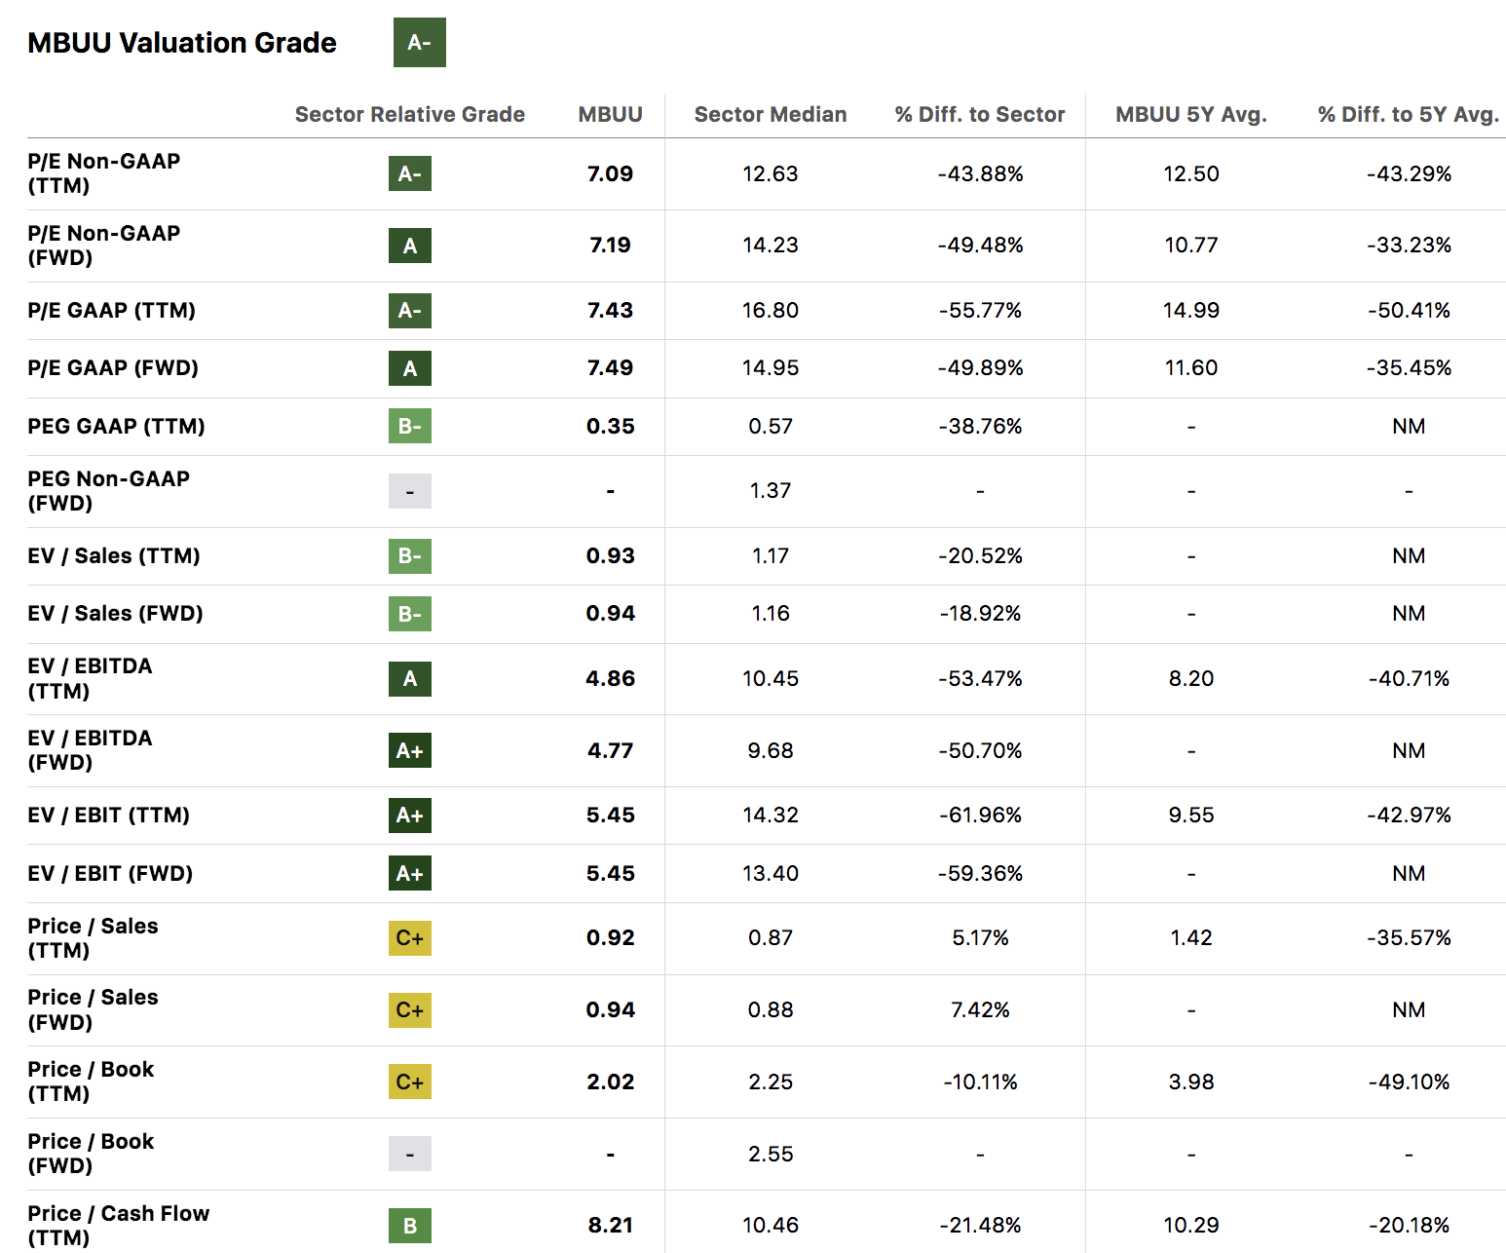Click the % Diff. to 5Y Avg. header
Image resolution: width=1506 pixels, height=1253 pixels.
(x=1408, y=114)
